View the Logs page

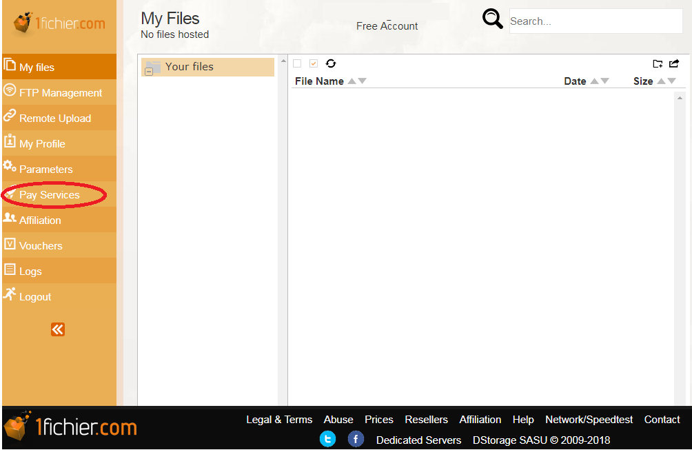59,271
